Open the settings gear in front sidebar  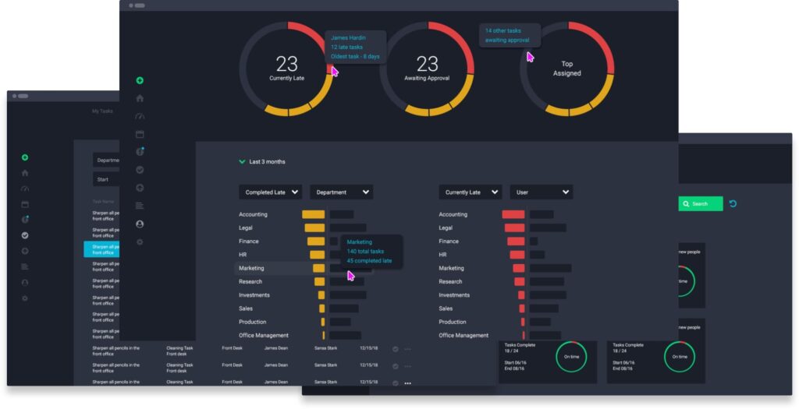(x=140, y=242)
